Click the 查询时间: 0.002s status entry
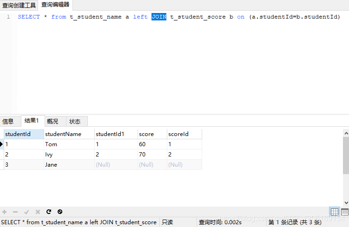The width and height of the screenshot is (349, 227). click(220, 222)
